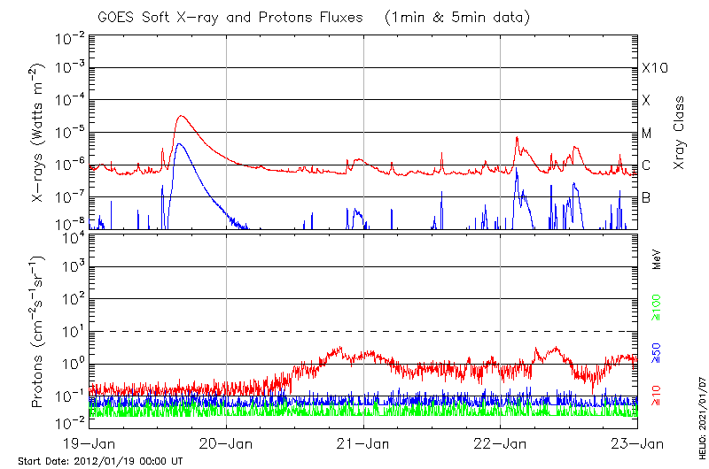Select the C class label on right axis
The height and width of the screenshot is (469, 709).
click(x=647, y=165)
